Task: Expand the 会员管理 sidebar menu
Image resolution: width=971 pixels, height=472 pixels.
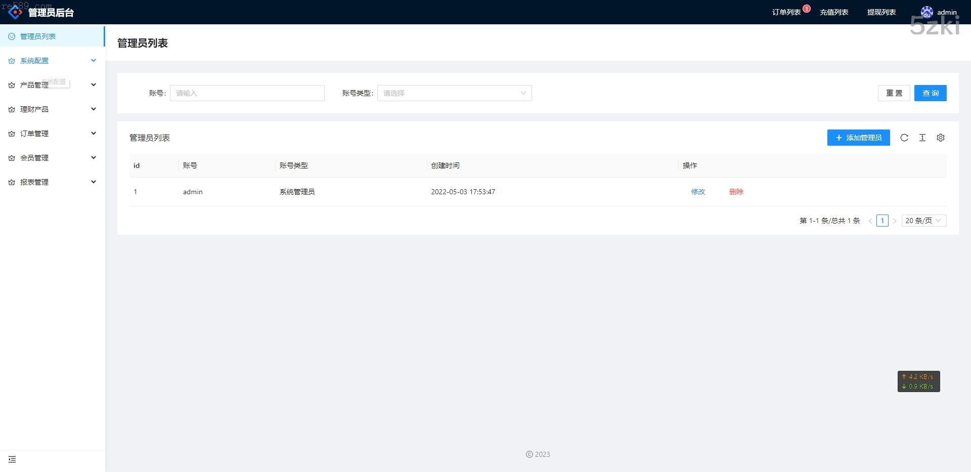Action: point(53,158)
